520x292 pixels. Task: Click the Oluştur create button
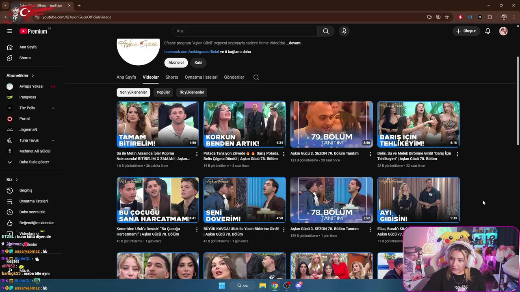(466, 31)
